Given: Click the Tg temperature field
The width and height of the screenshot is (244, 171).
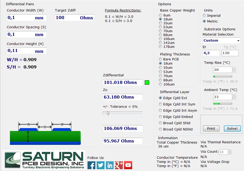Looking at the screenshot, I should tap(230, 53).
